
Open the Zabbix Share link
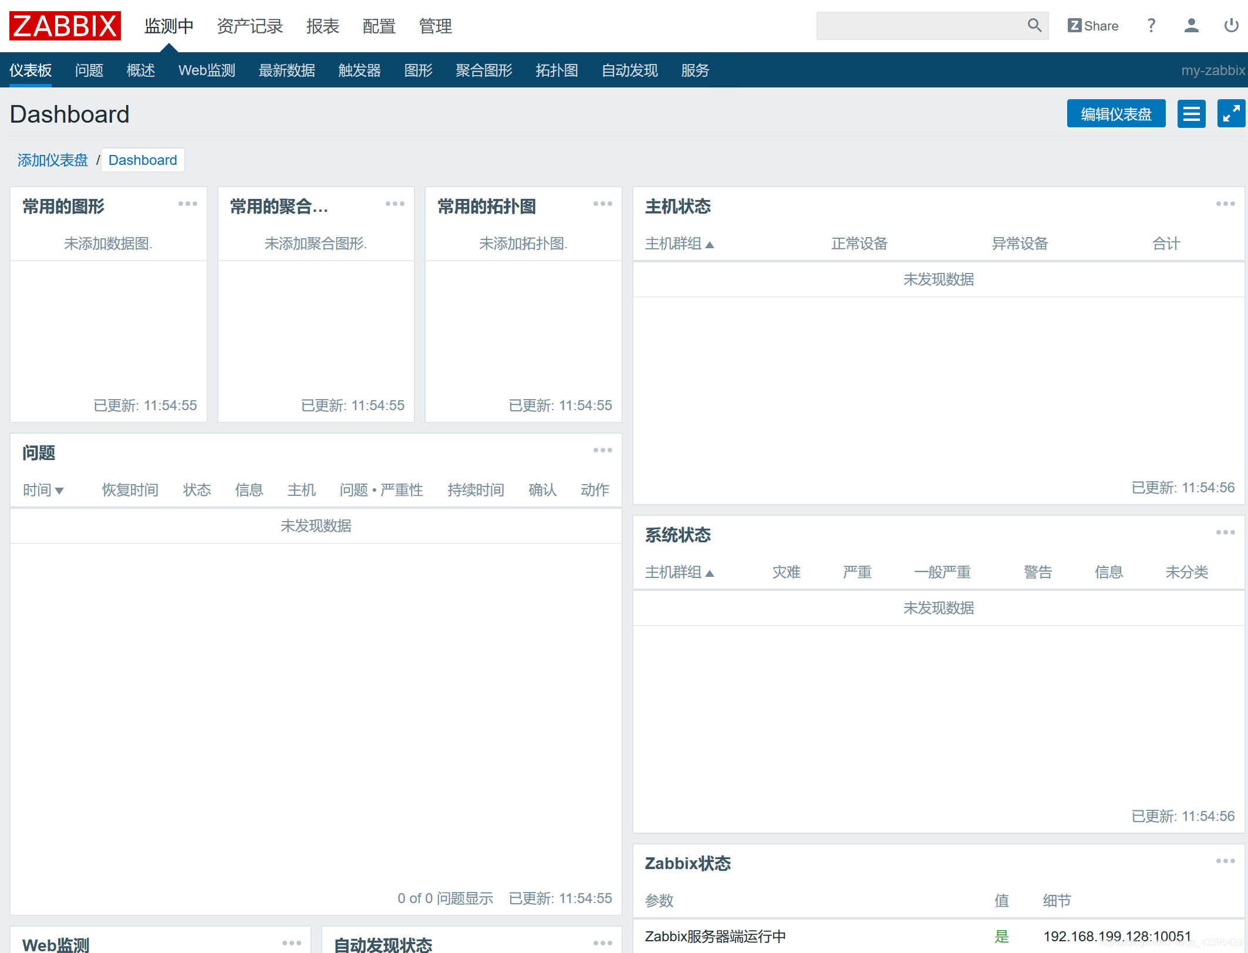tap(1092, 26)
